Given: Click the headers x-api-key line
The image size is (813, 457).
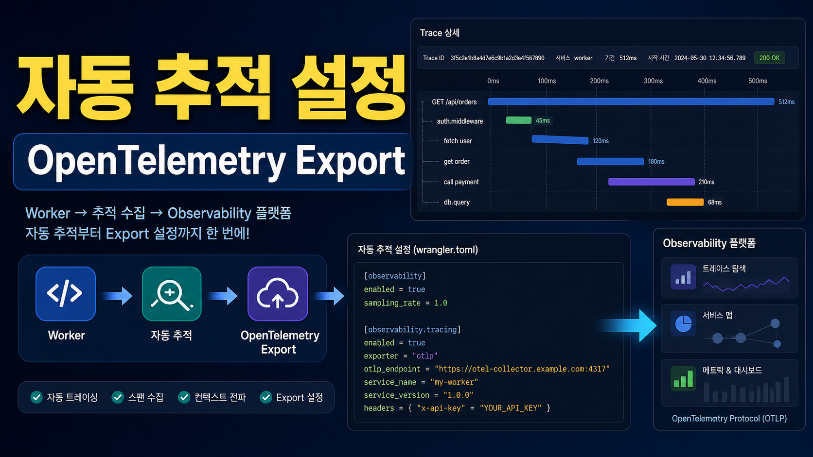Looking at the screenshot, I should [x=457, y=408].
